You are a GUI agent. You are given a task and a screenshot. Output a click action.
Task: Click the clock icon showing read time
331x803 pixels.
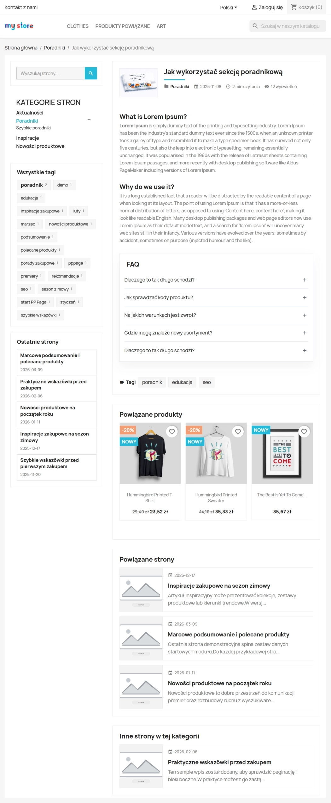[x=229, y=86]
